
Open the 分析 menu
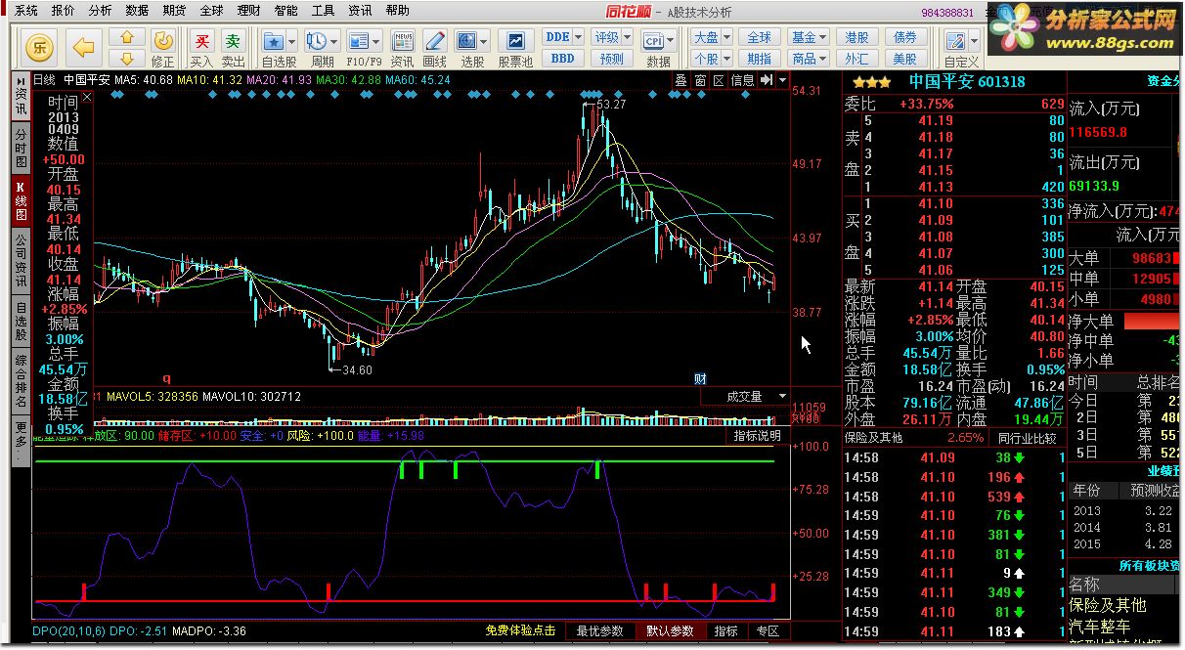point(100,11)
